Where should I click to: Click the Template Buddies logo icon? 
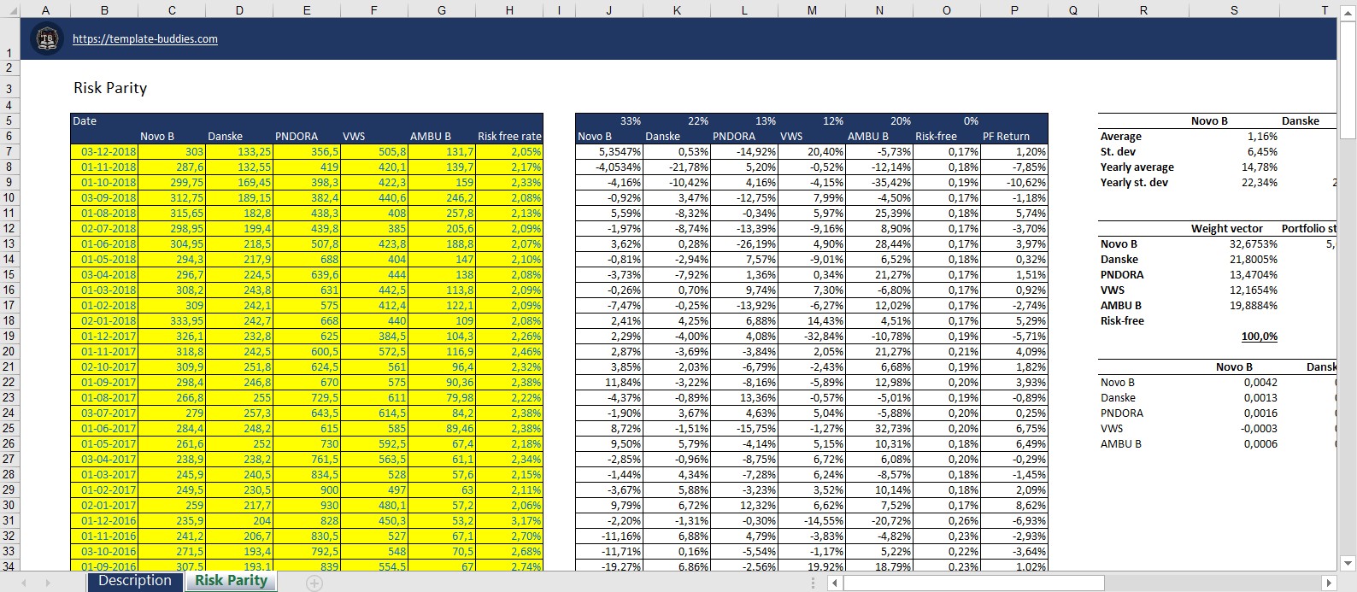[x=47, y=39]
